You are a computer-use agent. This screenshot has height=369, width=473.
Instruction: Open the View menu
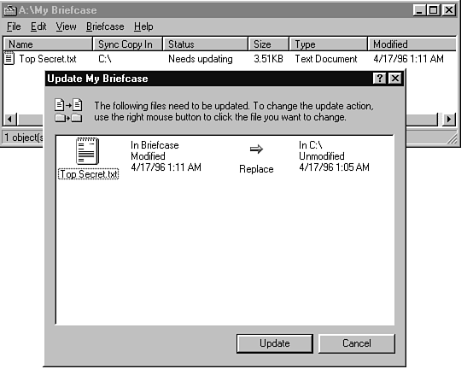click(66, 26)
